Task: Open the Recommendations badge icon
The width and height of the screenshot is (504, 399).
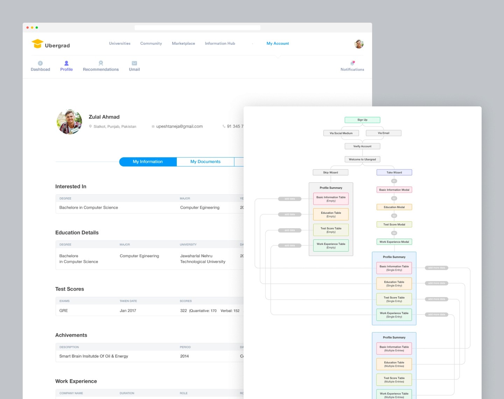Action: [101, 63]
